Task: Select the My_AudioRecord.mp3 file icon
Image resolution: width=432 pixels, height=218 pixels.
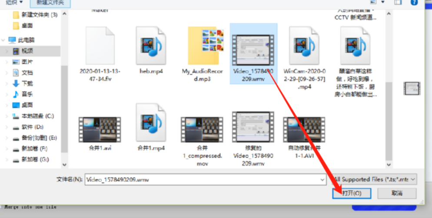Action: coord(206,46)
